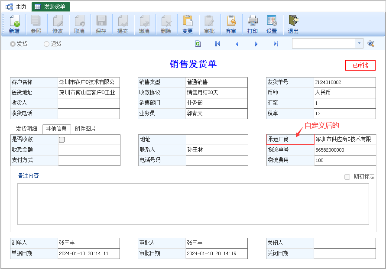Click the 收款金额 input field
Image resolution: width=386 pixels, height=269 pixels.
click(x=89, y=150)
